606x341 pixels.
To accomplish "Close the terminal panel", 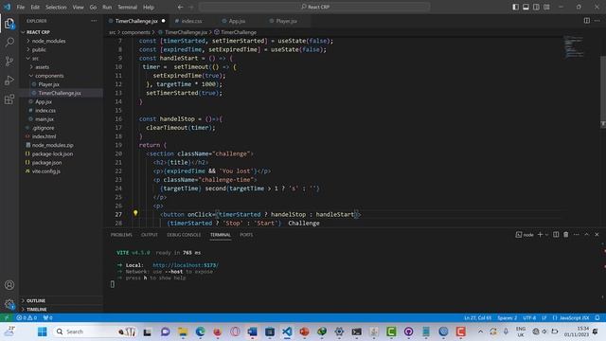I will click(x=597, y=235).
